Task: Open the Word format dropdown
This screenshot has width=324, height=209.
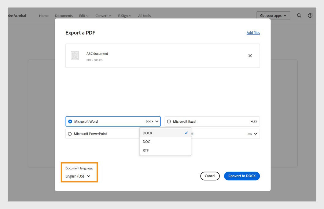Action: click(x=152, y=121)
